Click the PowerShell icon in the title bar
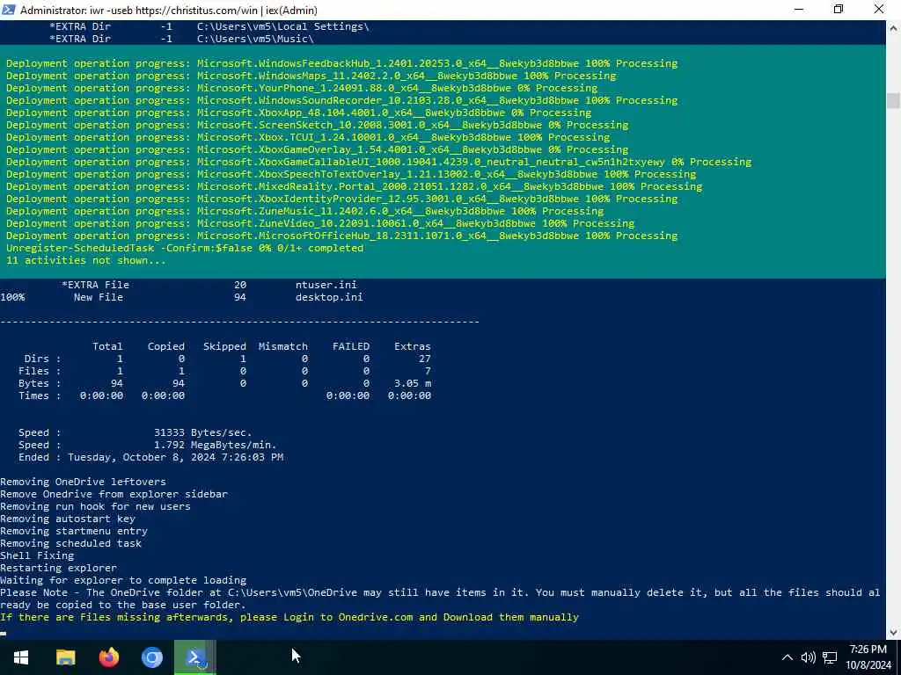Image resolution: width=901 pixels, height=675 pixels. 9,10
